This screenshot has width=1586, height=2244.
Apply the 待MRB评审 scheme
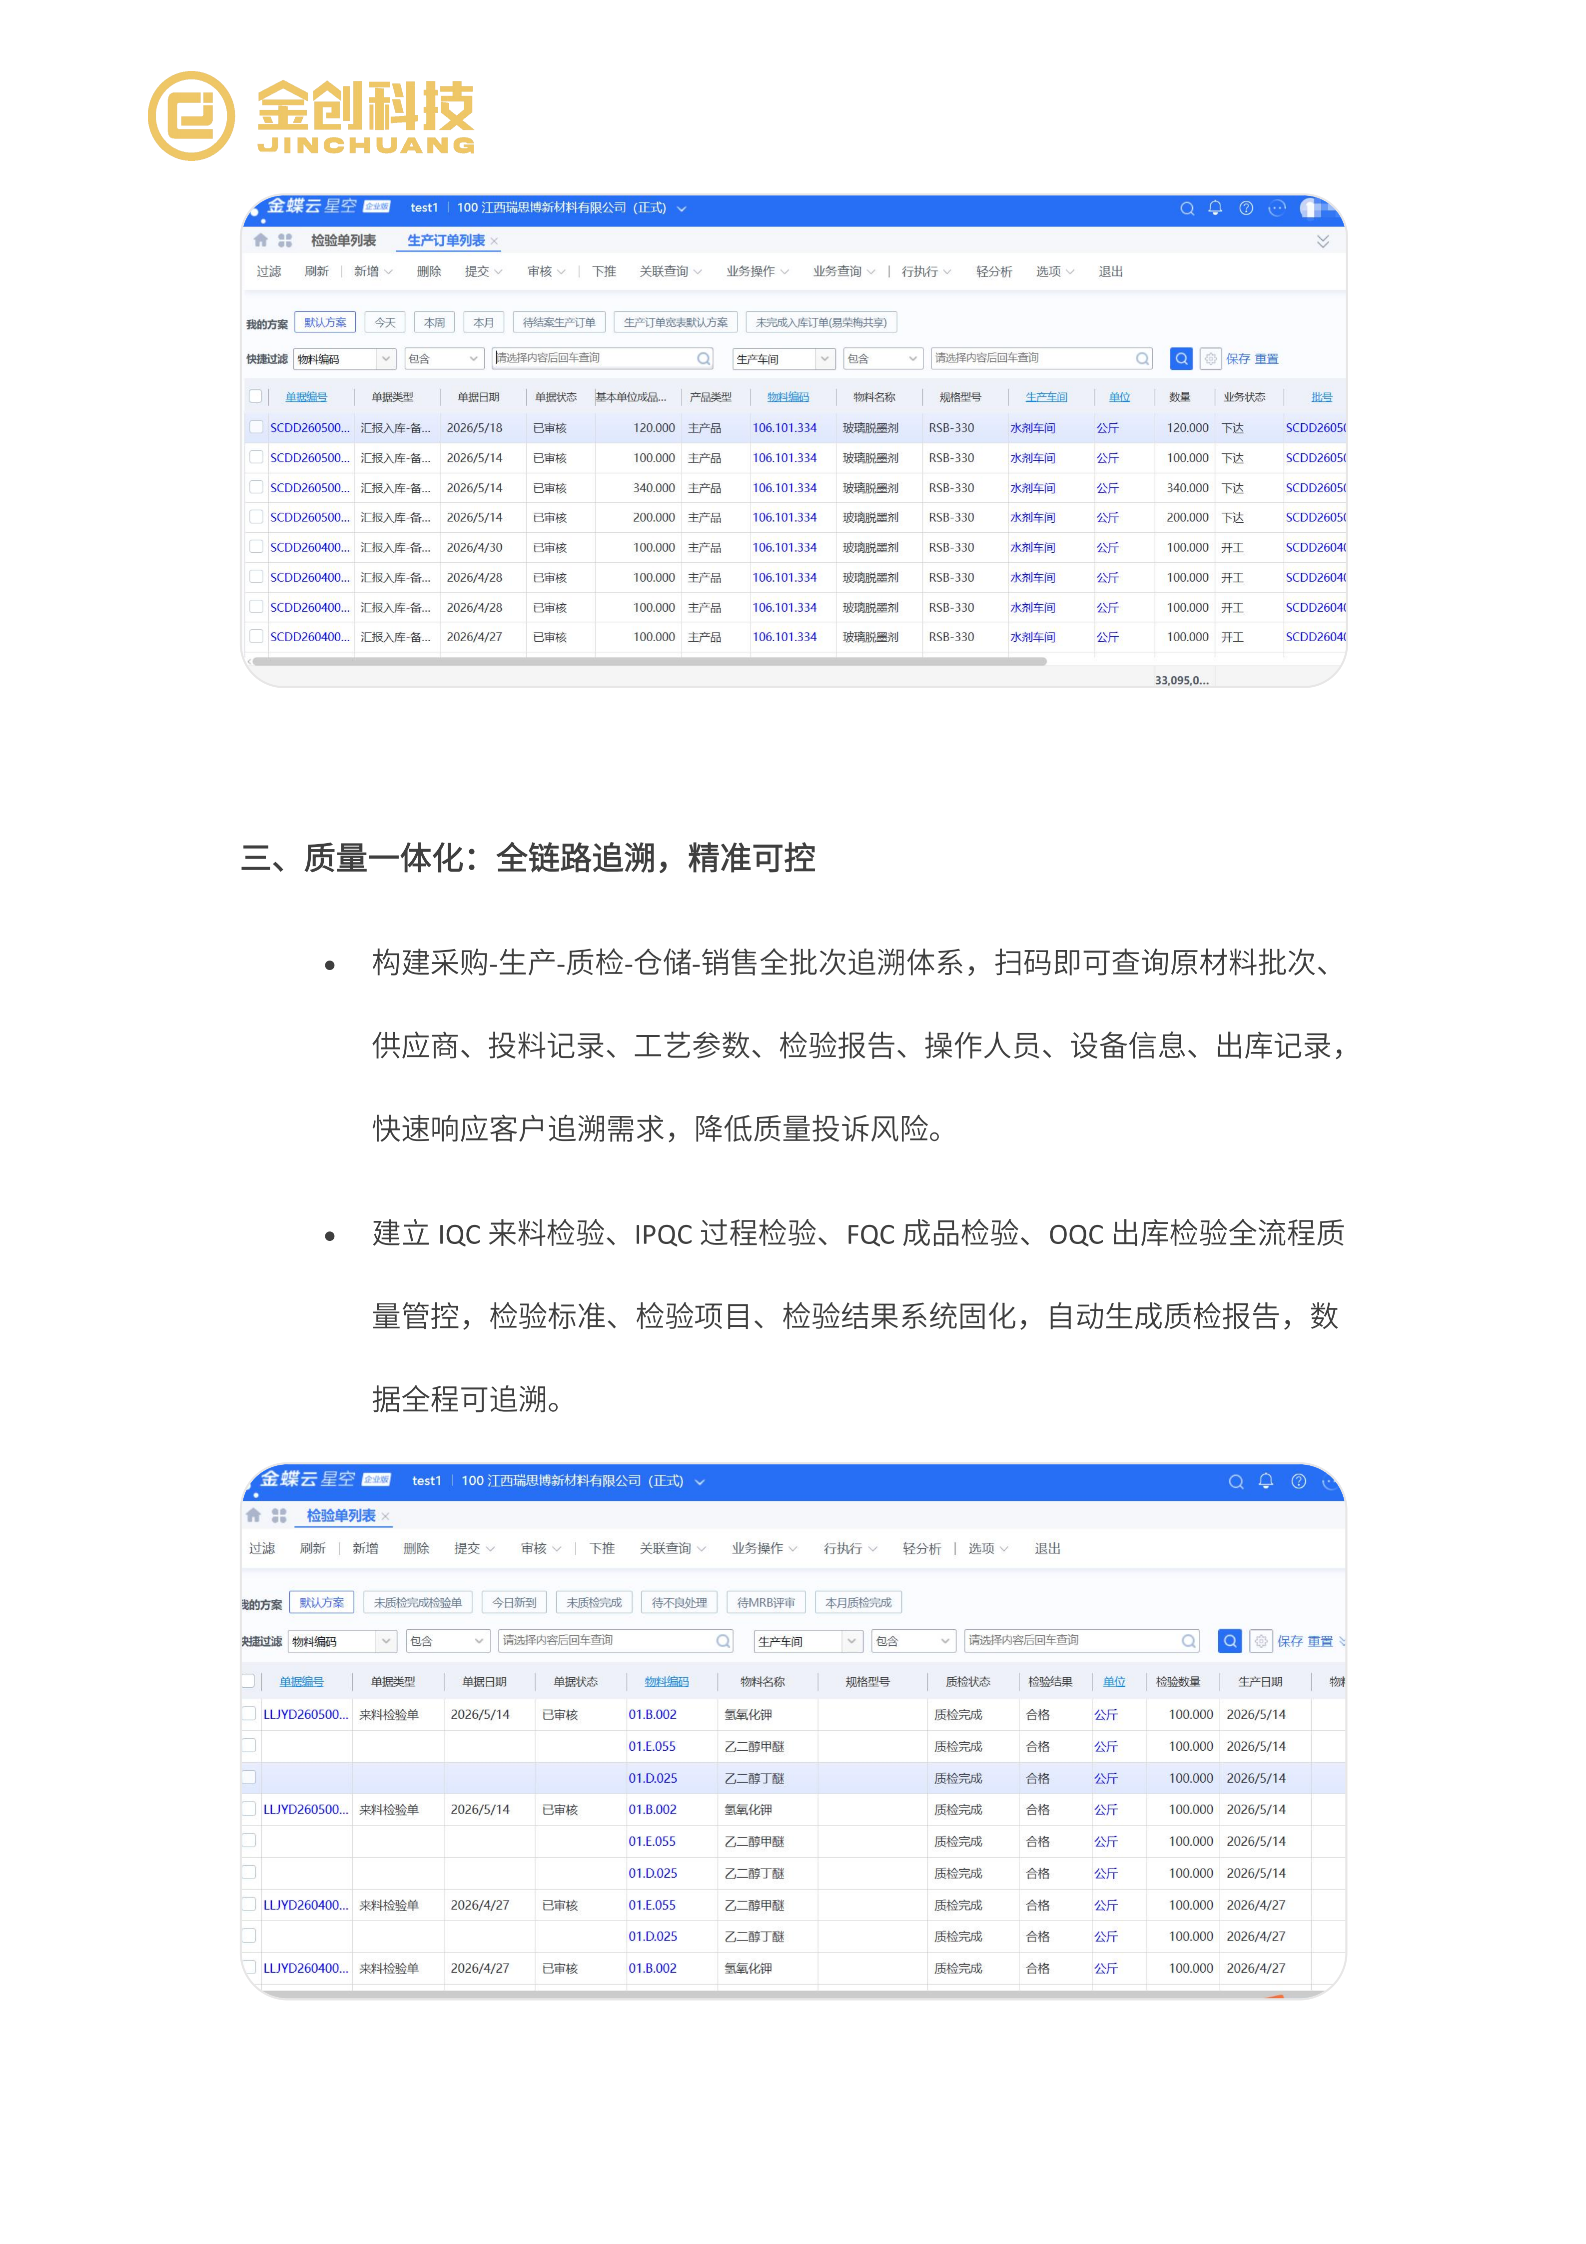tap(766, 1603)
